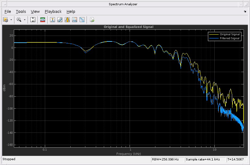Screen dimensions: 250x165
Task: Open the Tools menu
Action: [21, 12]
